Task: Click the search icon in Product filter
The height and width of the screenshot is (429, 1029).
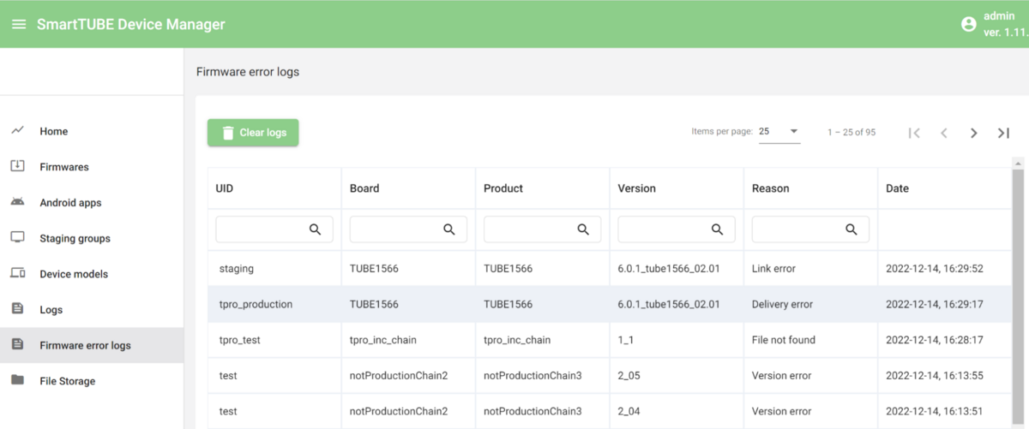Action: click(x=583, y=229)
